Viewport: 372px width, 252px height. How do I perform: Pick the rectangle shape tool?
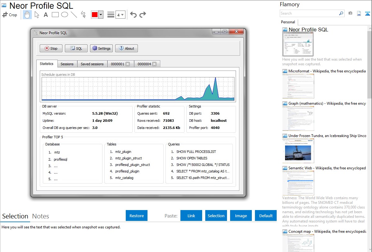(55, 15)
